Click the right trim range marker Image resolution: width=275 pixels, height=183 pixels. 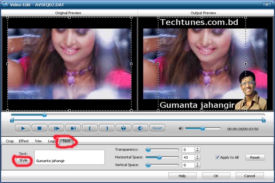pos(264,120)
